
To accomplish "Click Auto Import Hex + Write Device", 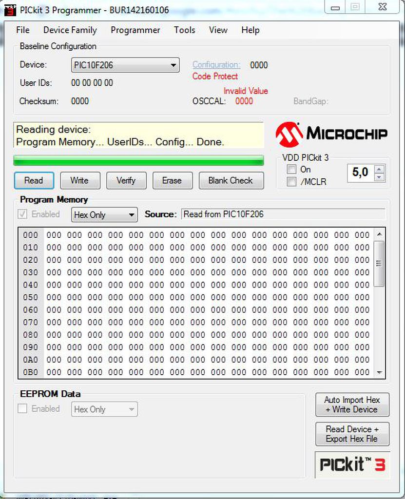I will 352,404.
